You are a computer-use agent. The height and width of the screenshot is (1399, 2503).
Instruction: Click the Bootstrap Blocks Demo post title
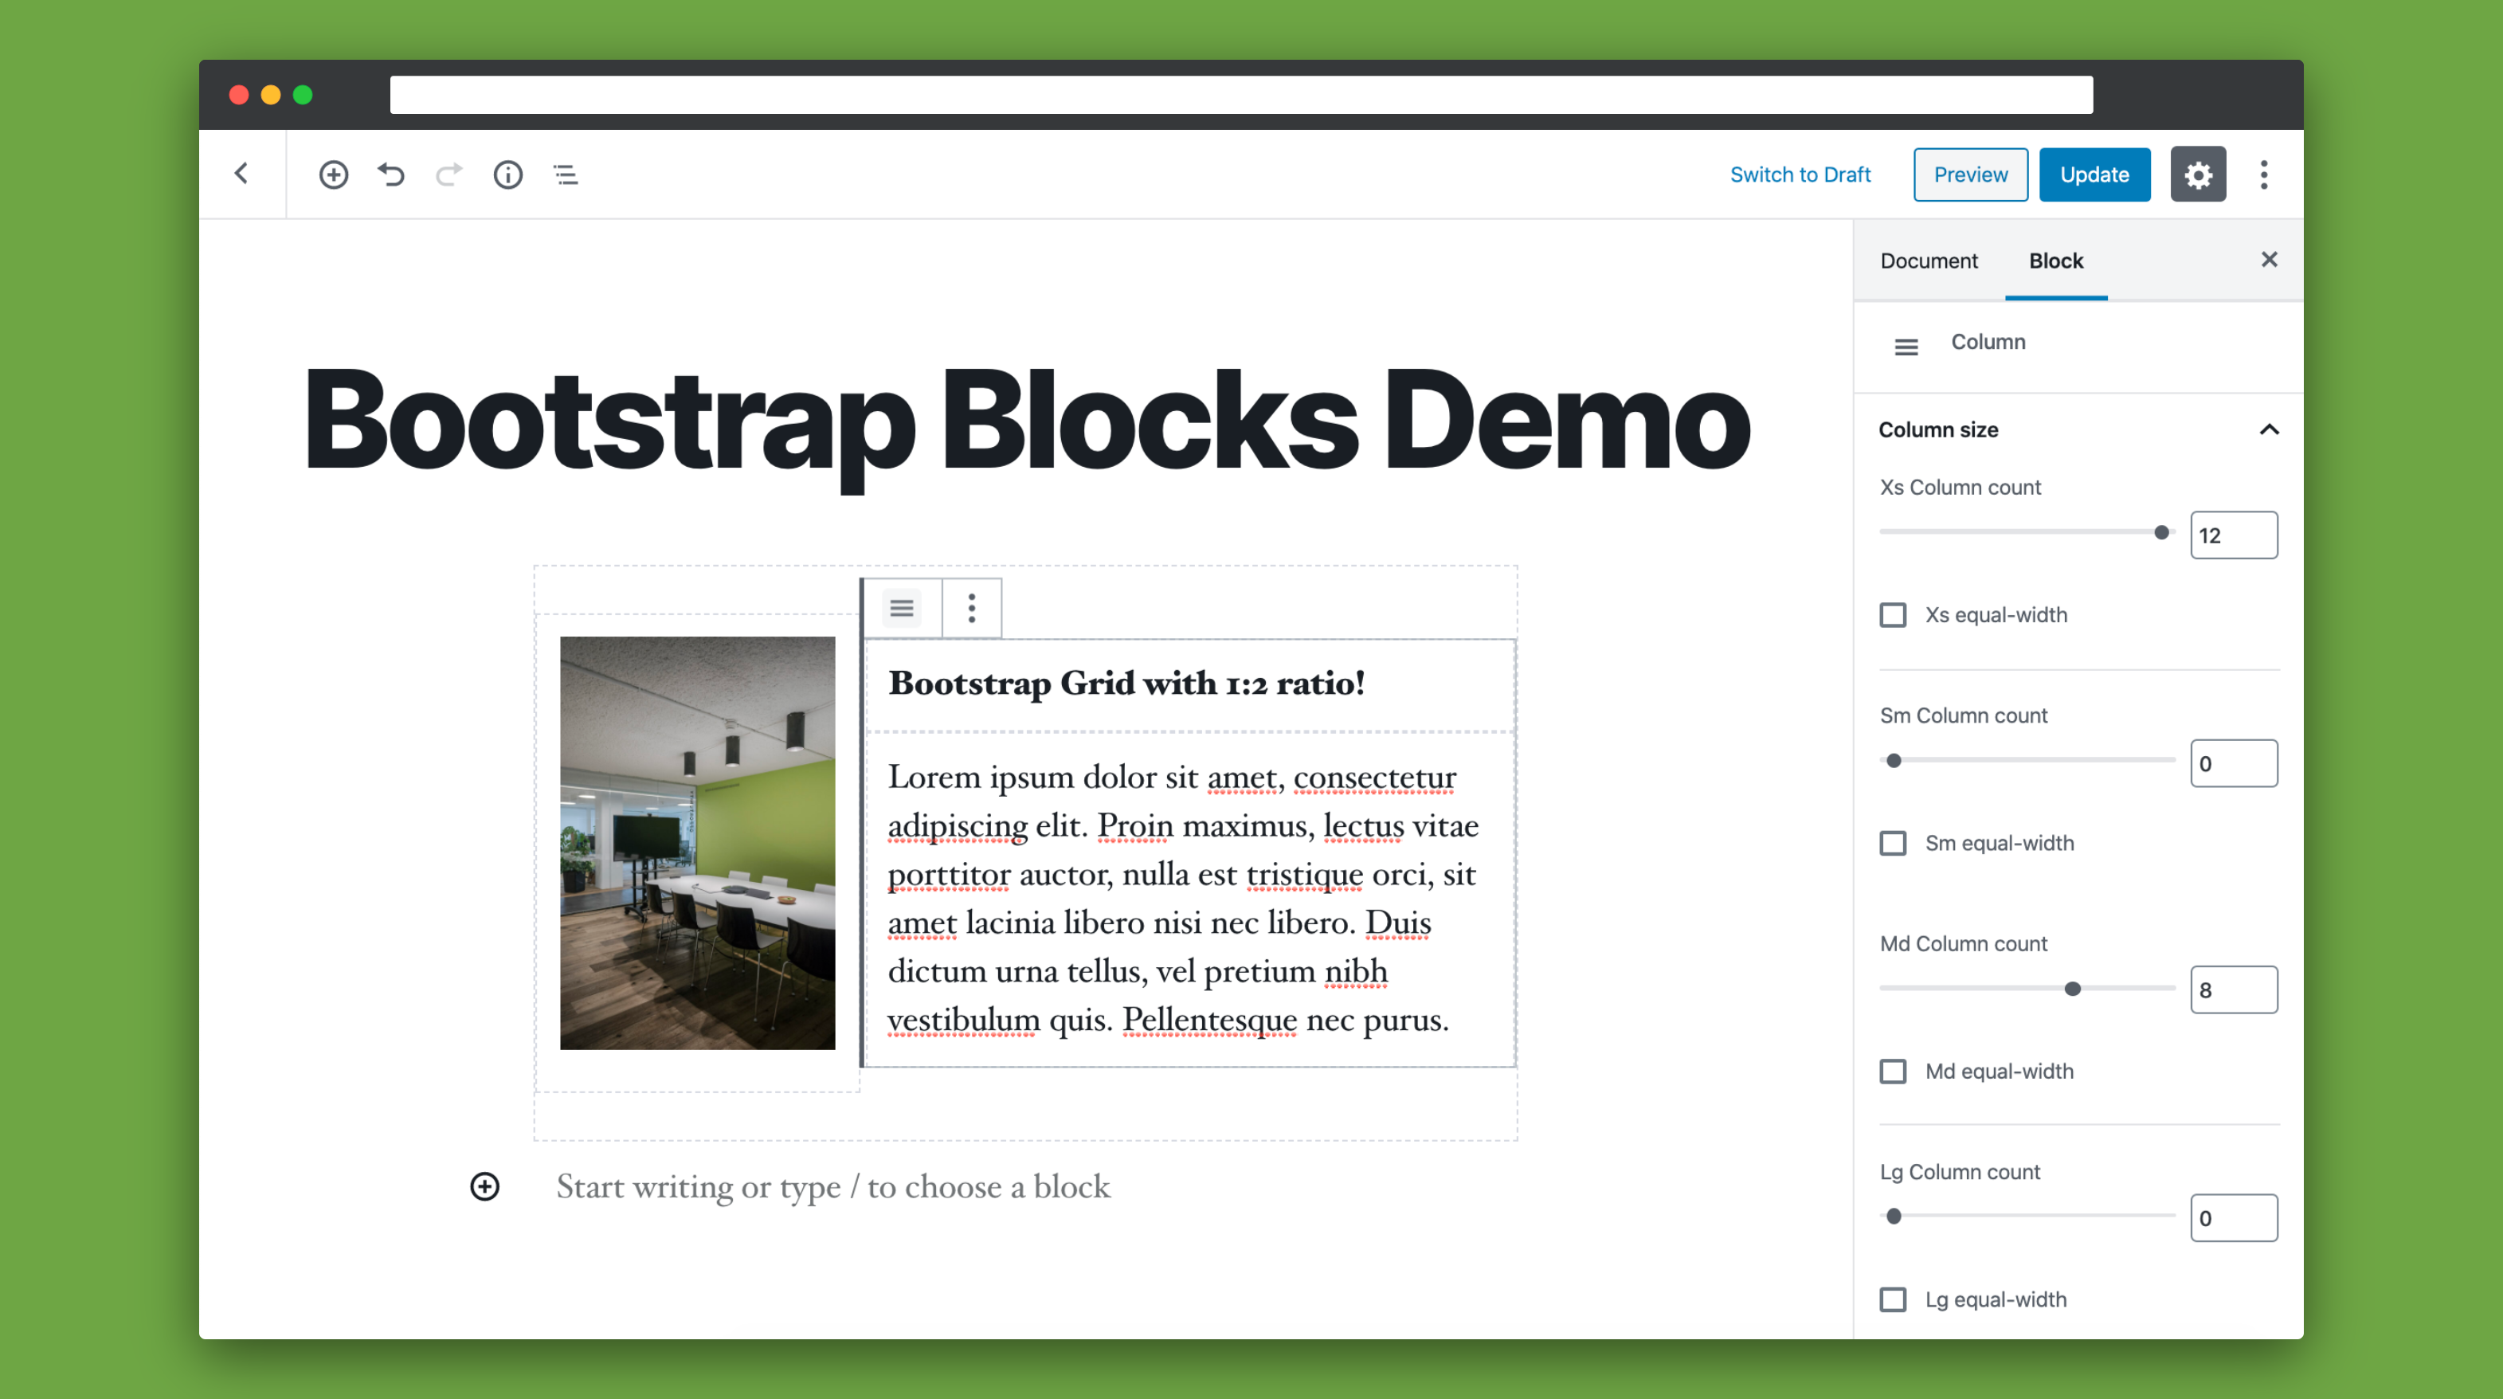pos(1027,421)
